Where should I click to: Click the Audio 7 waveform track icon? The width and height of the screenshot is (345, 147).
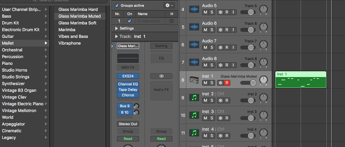[194, 45]
